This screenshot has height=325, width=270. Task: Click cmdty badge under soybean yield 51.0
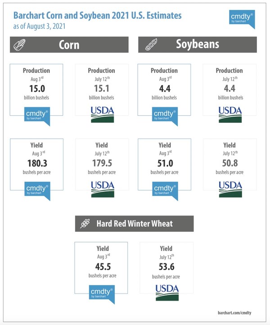tap(165, 191)
